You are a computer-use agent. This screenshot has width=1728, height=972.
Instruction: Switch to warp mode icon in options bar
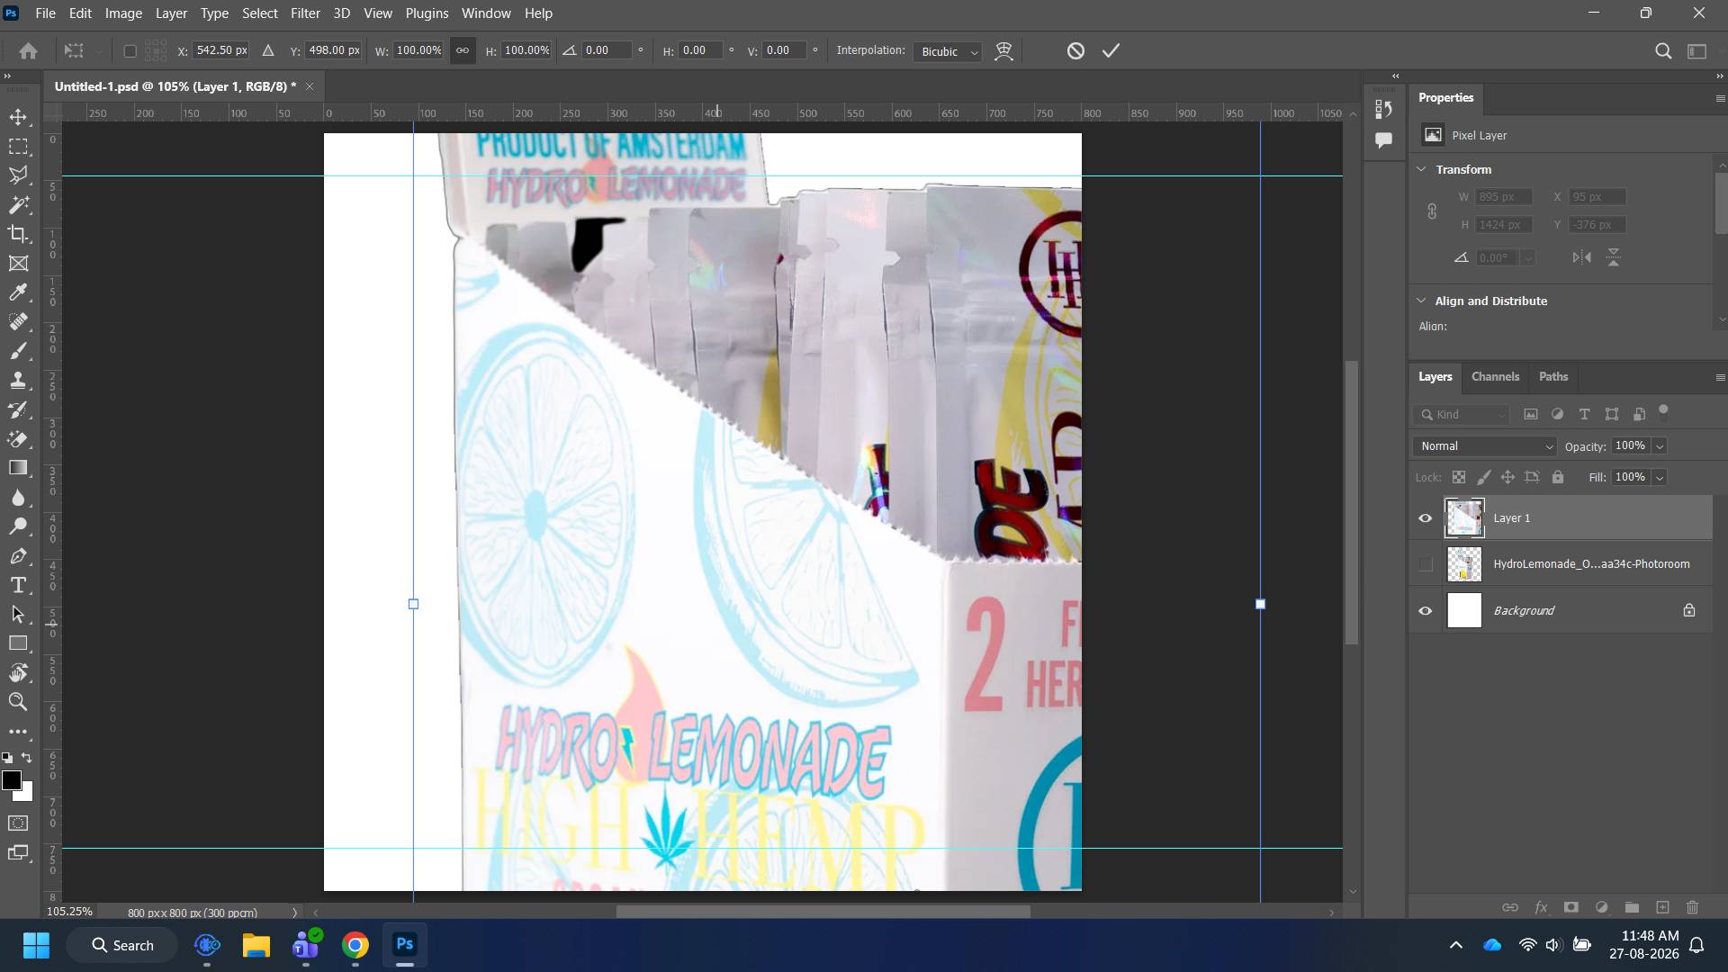click(x=1003, y=51)
